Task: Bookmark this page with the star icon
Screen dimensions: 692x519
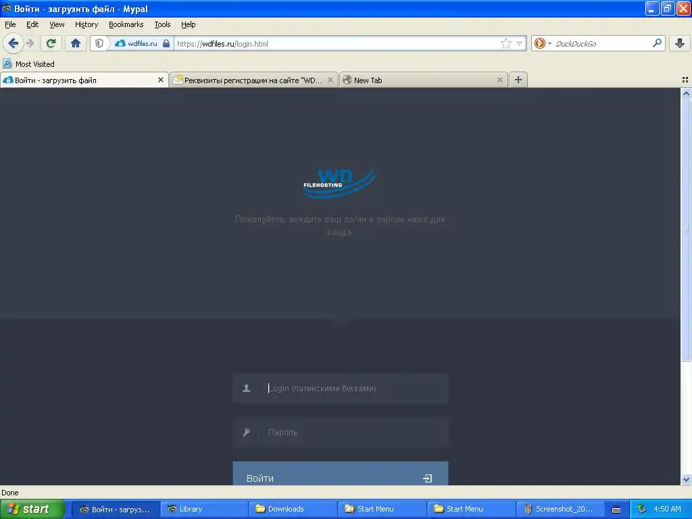Action: tap(505, 43)
